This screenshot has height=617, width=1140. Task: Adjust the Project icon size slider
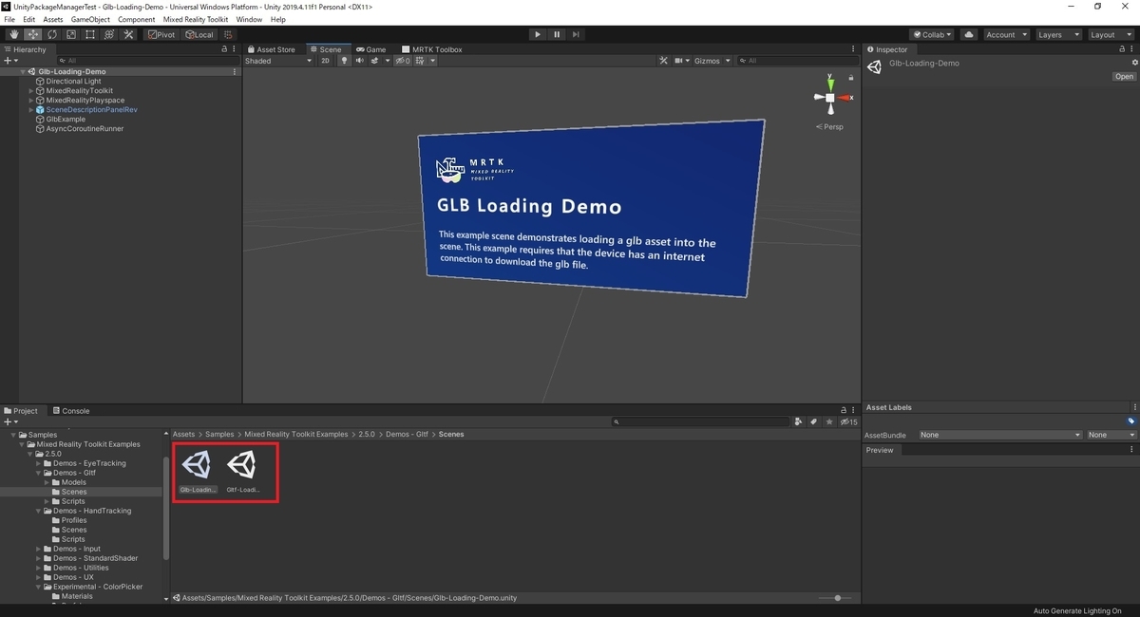point(837,598)
